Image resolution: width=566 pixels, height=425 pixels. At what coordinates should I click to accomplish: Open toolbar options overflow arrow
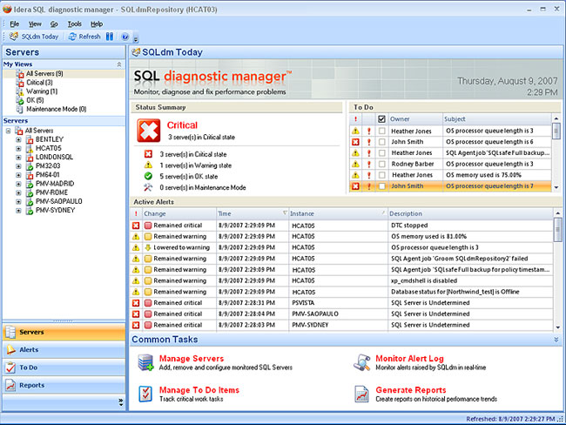tap(136, 39)
